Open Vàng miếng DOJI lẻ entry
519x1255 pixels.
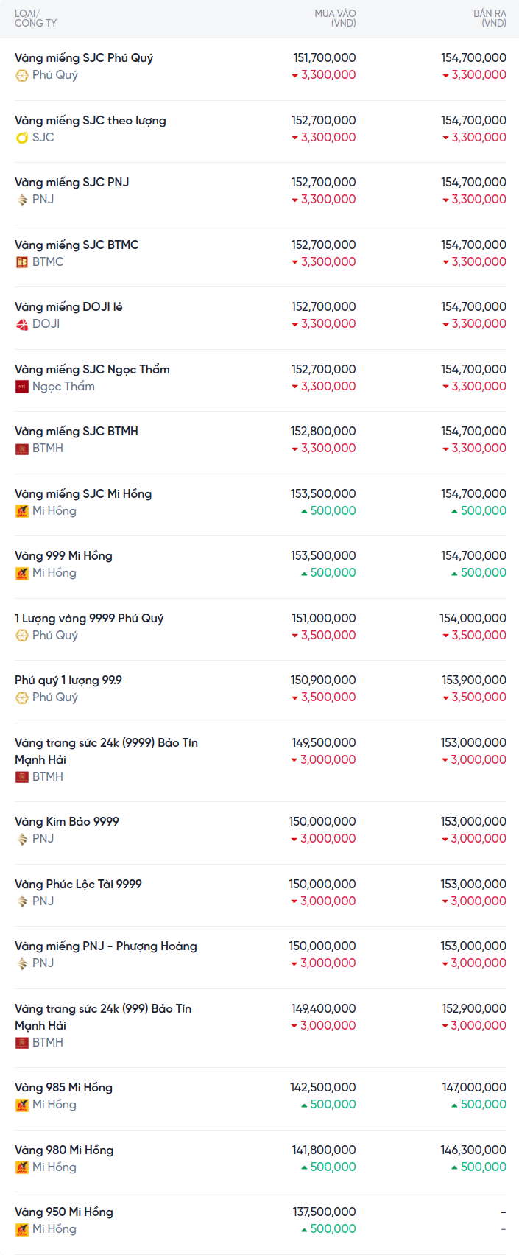68,307
